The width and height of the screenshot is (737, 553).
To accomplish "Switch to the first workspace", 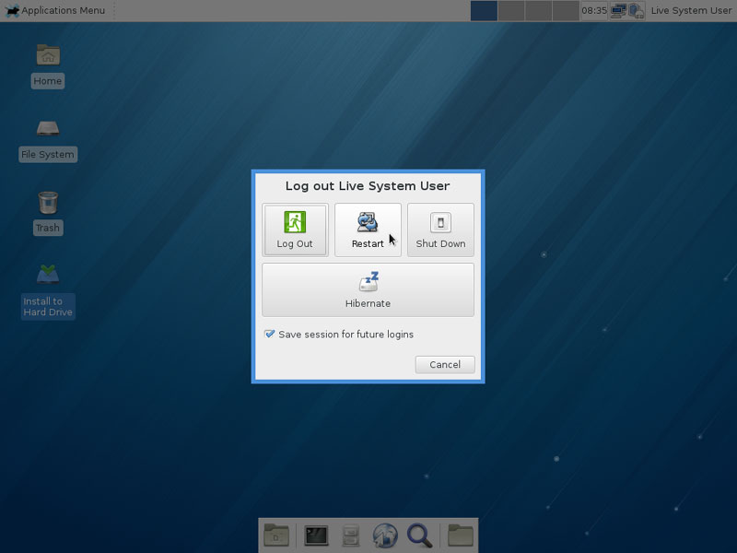I will point(484,10).
